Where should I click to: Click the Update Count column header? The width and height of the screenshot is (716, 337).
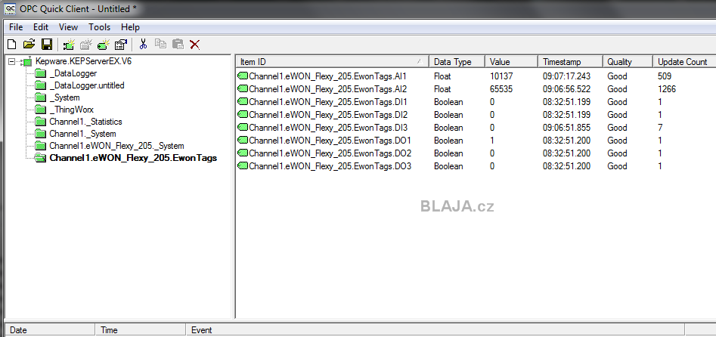point(684,62)
